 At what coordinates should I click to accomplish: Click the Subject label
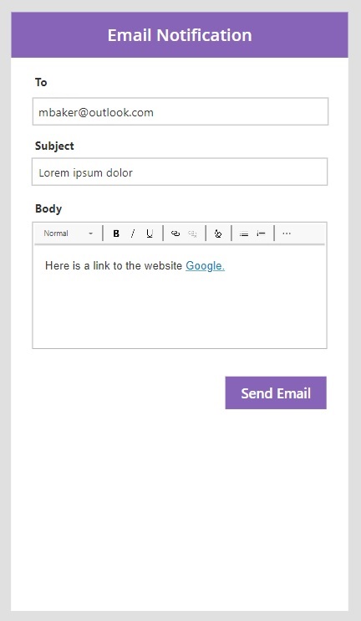point(54,146)
